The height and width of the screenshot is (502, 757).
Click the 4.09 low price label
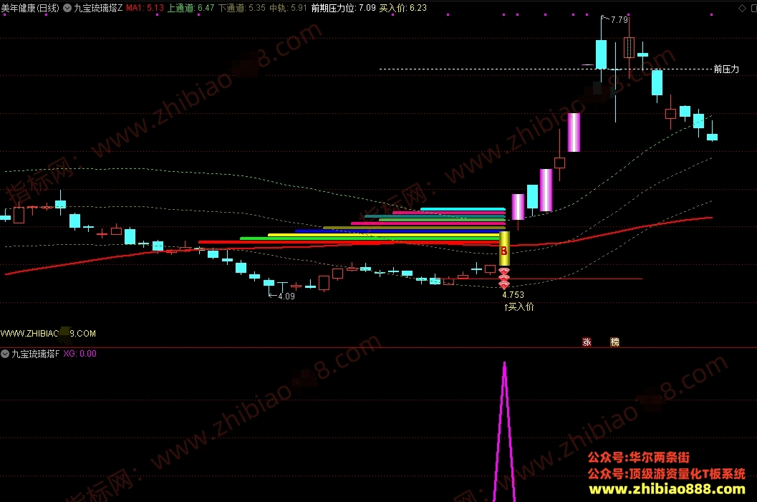[x=286, y=296]
